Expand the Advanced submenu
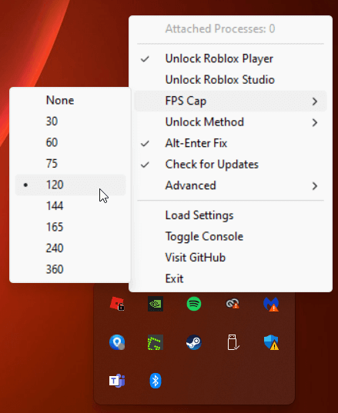 tap(230, 185)
